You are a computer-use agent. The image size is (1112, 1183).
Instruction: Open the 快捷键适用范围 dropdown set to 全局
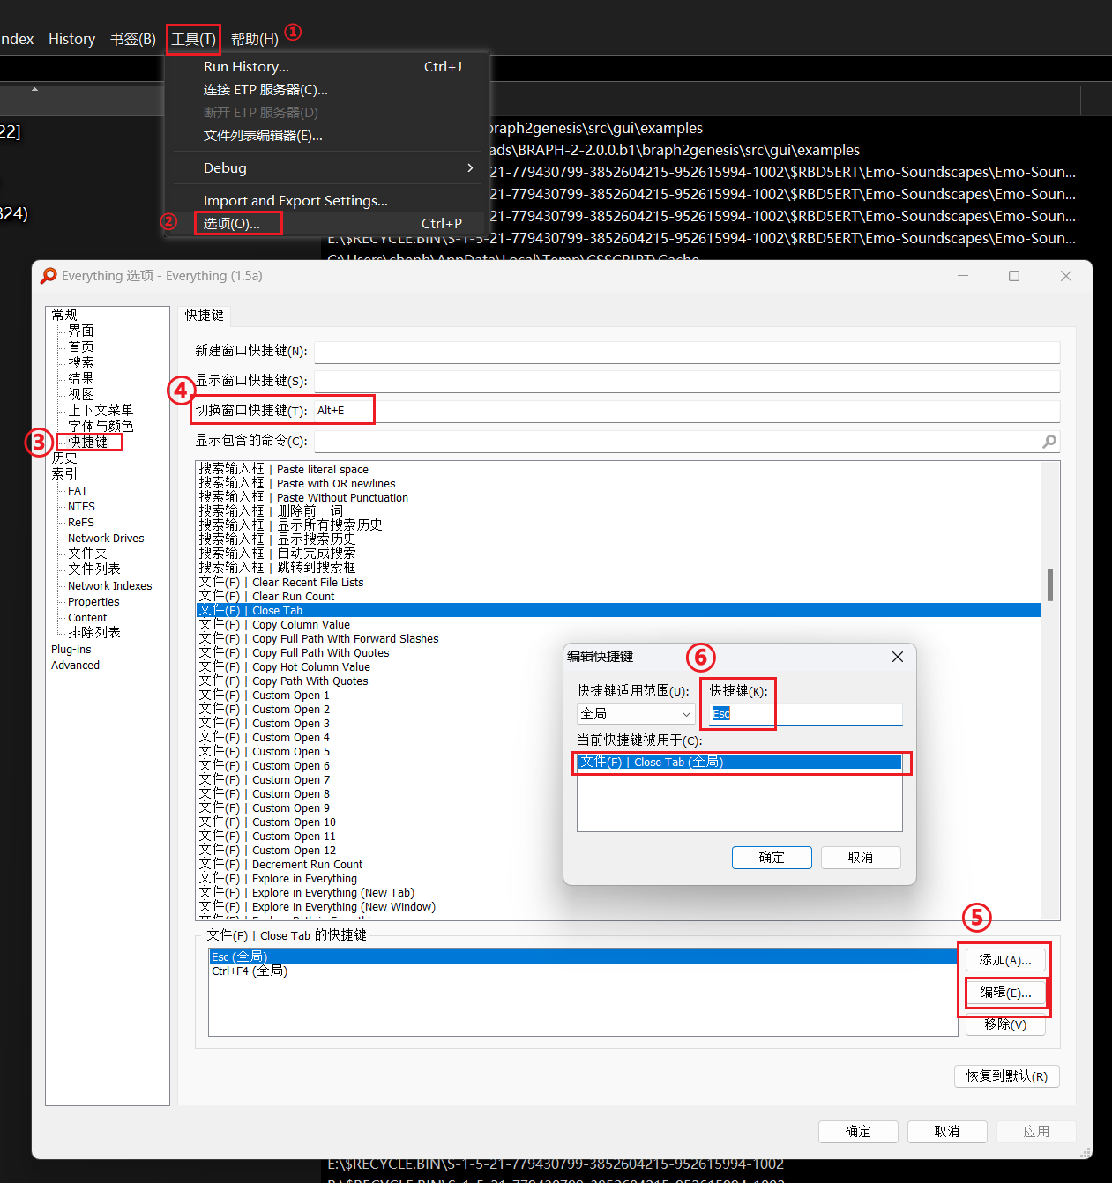coord(636,714)
